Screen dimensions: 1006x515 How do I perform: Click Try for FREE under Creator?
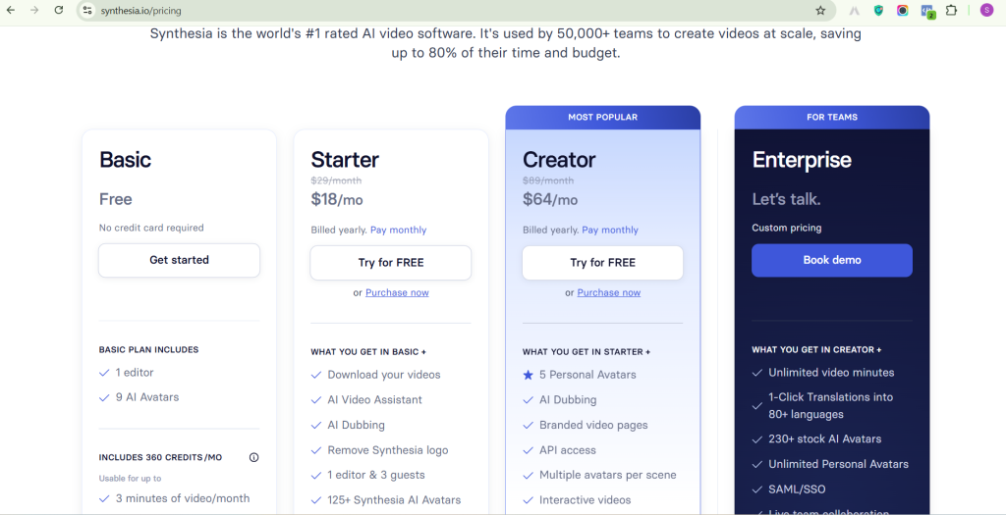[602, 262]
